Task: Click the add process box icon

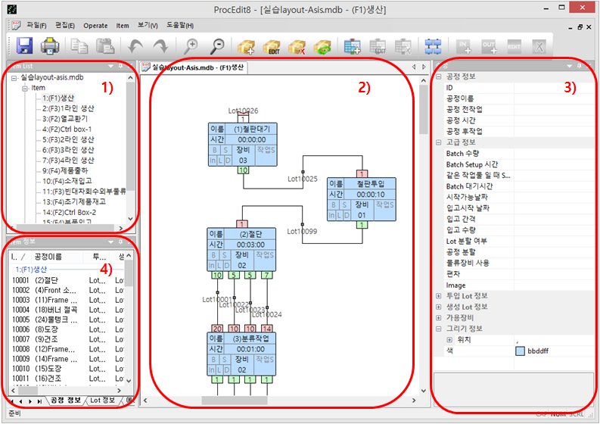Action: click(246, 46)
